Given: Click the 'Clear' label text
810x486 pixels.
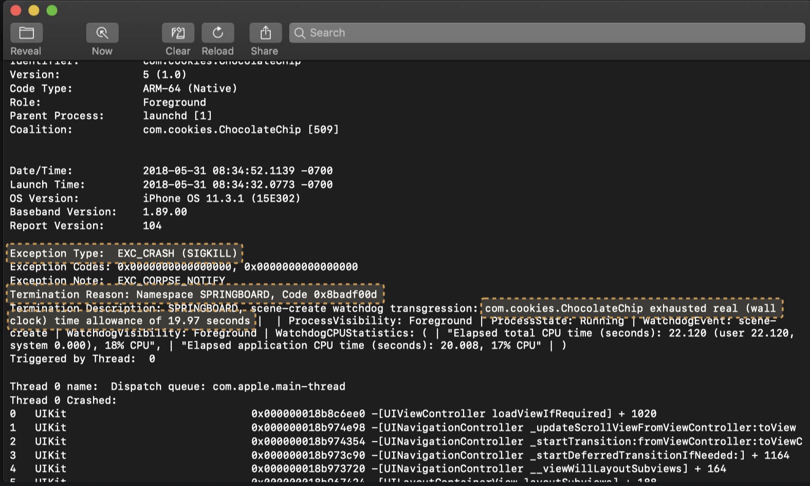Looking at the screenshot, I should 178,51.
